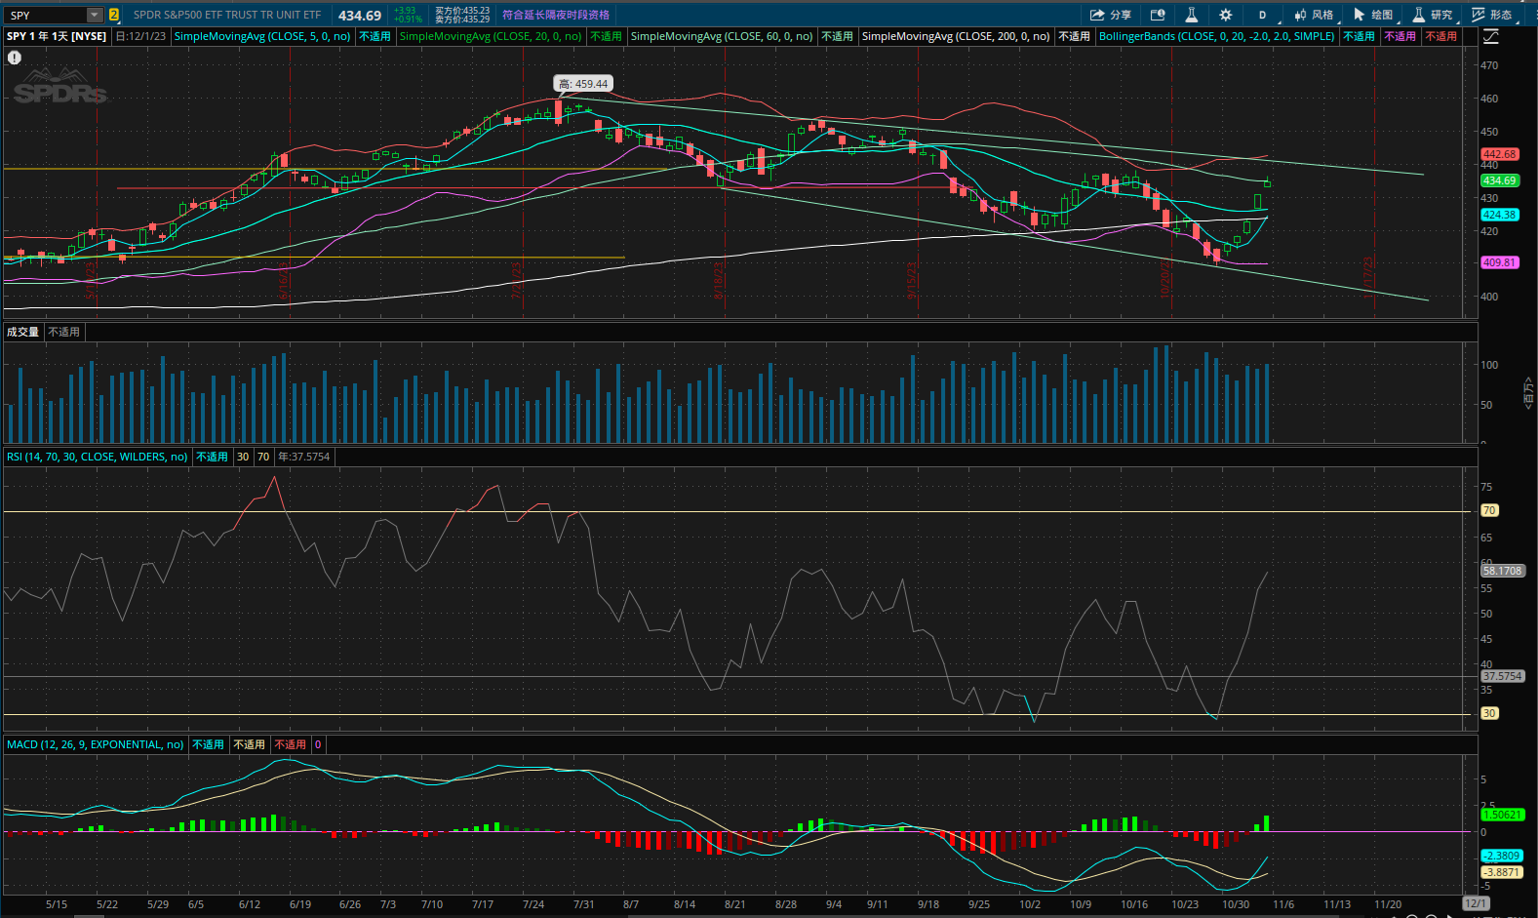Open the flask studies icon beside gear
This screenshot has height=918, width=1538.
coord(1192,15)
